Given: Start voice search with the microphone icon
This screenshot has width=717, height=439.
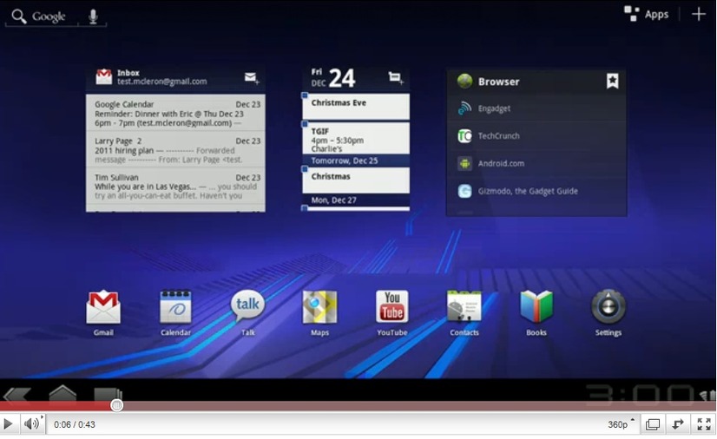Looking at the screenshot, I should click(93, 16).
